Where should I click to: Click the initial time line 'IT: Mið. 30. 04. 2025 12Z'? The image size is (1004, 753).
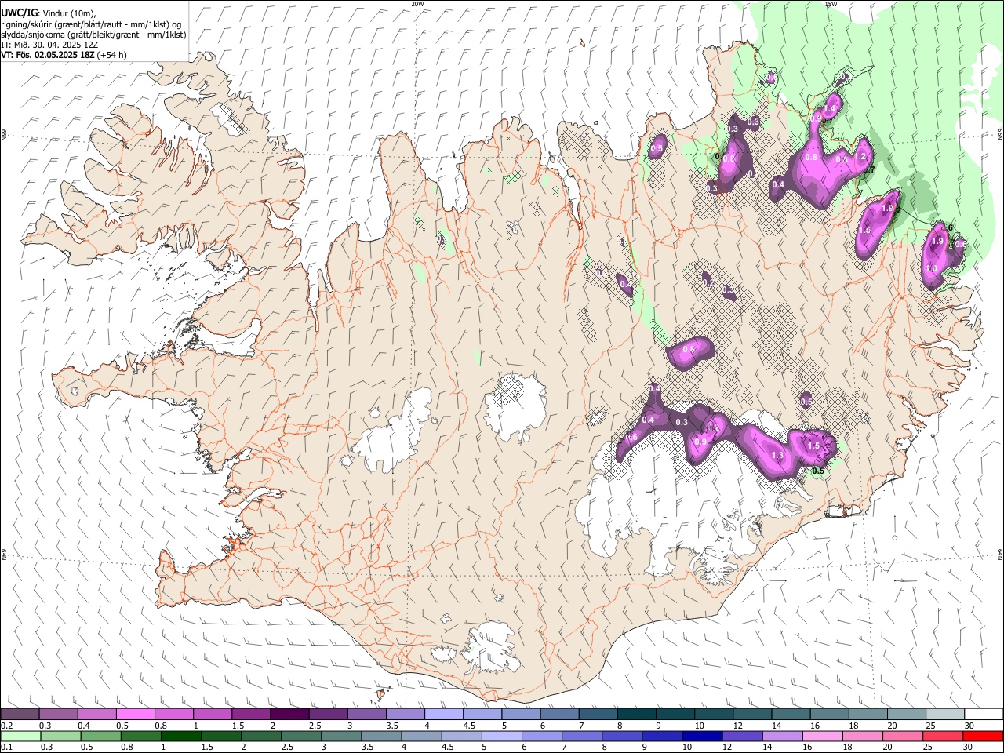click(x=49, y=45)
